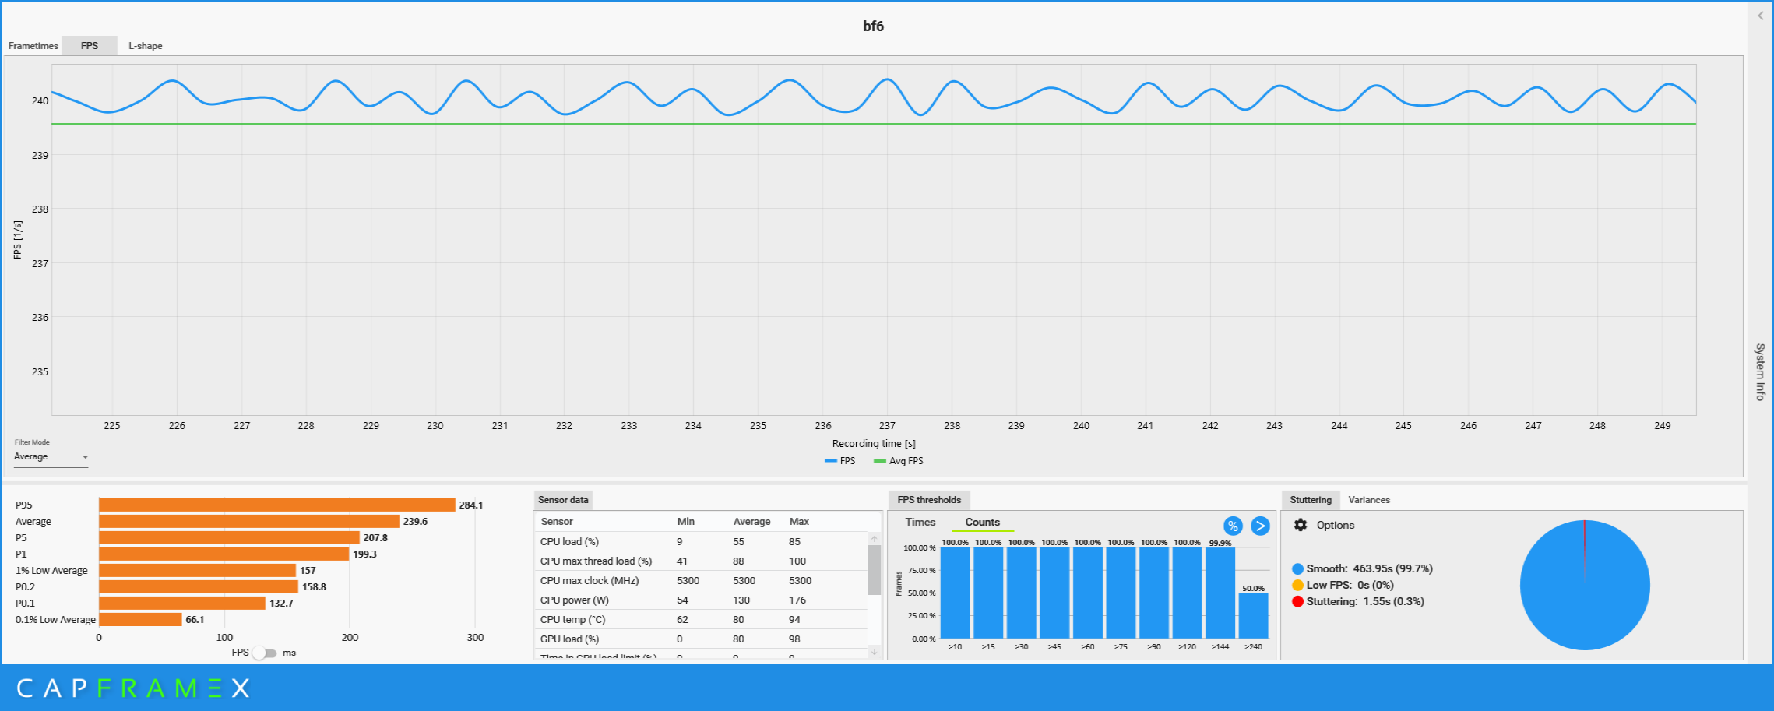Viewport: 1774px width, 711px height.
Task: Expand the System Info side panel
Action: coord(1760,371)
